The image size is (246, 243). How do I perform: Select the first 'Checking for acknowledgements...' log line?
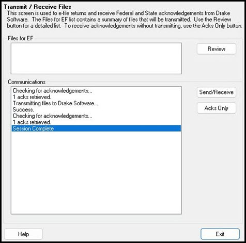pyautogui.click(x=53, y=91)
